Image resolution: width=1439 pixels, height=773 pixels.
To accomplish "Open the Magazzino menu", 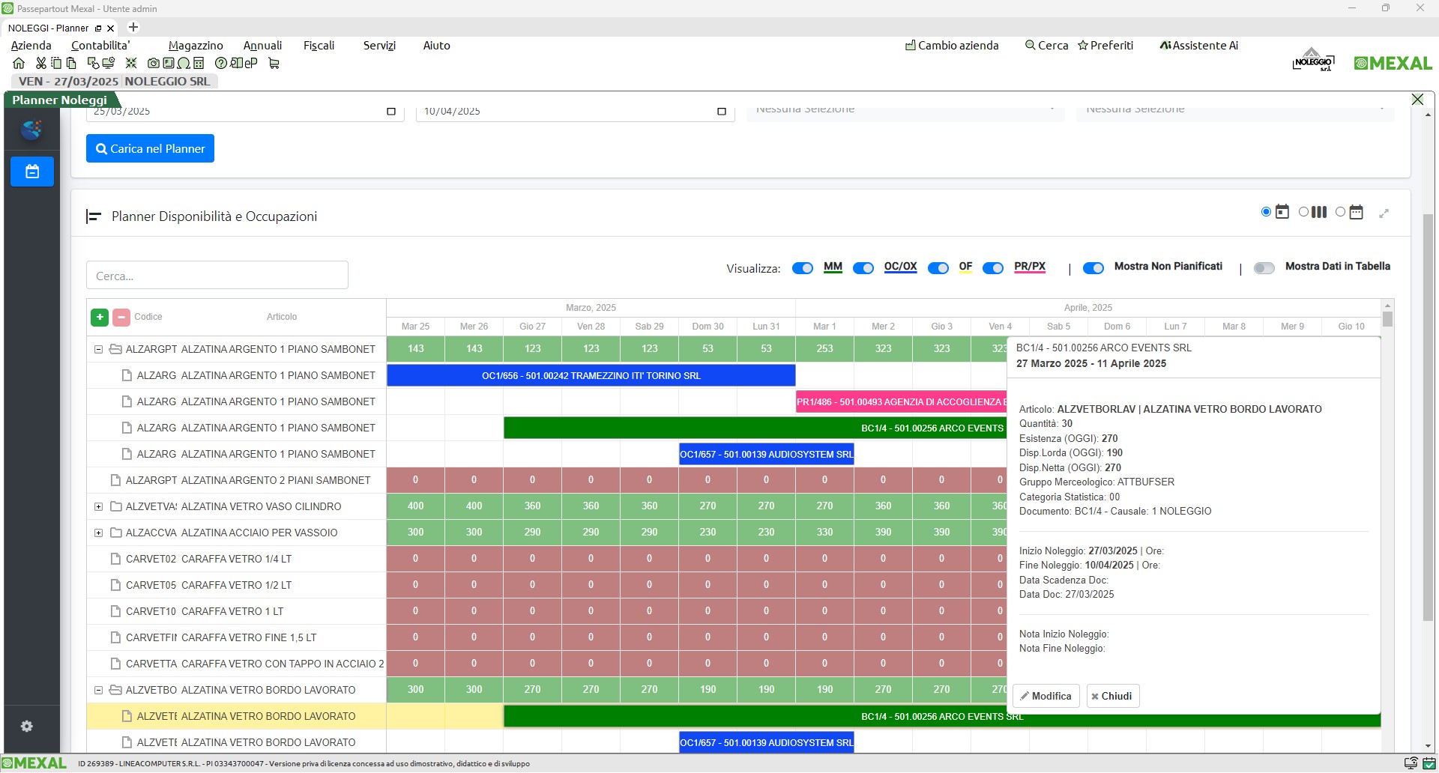I will 196,46.
